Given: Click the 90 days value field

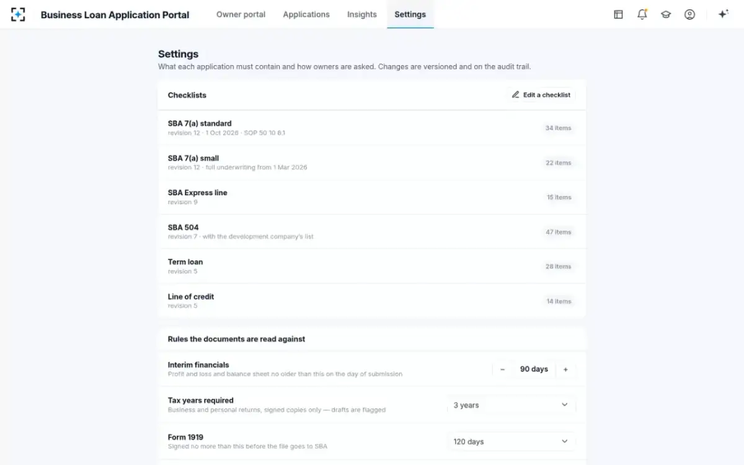Looking at the screenshot, I should pos(534,370).
